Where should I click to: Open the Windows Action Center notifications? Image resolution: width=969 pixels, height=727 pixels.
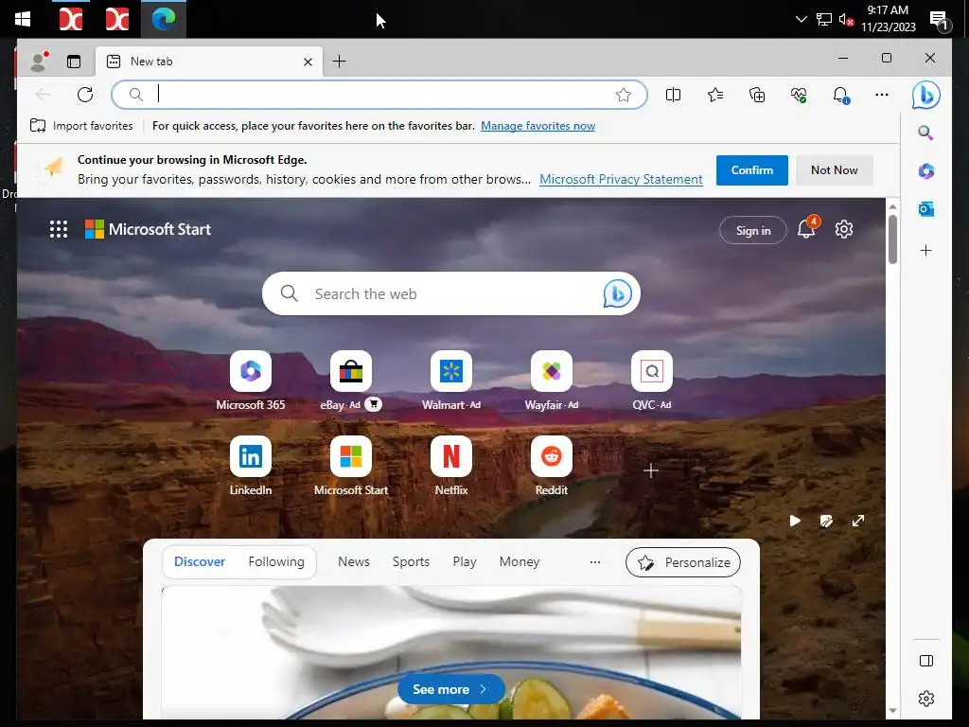tap(940, 21)
